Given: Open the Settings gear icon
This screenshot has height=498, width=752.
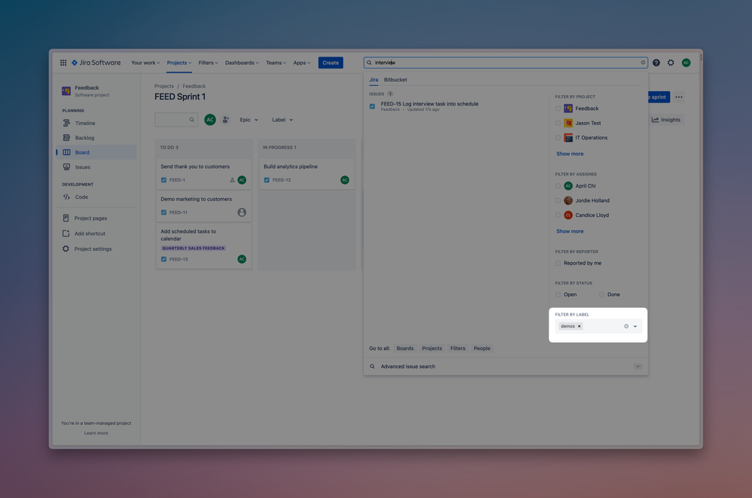Looking at the screenshot, I should (671, 63).
